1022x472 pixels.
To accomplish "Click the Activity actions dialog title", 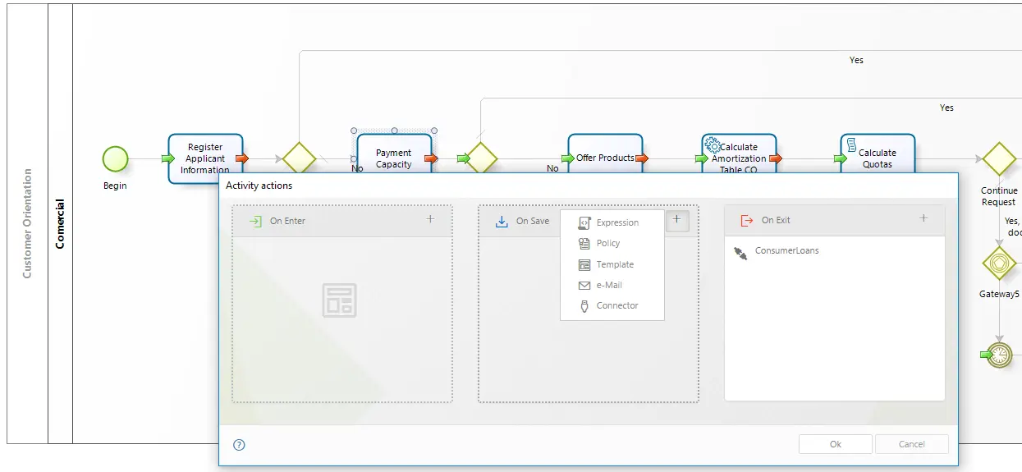I will 259,186.
